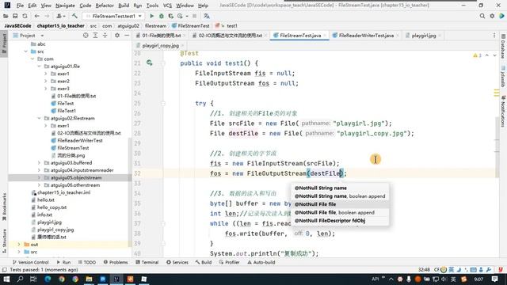Open the VCS menu

tap(167, 6)
